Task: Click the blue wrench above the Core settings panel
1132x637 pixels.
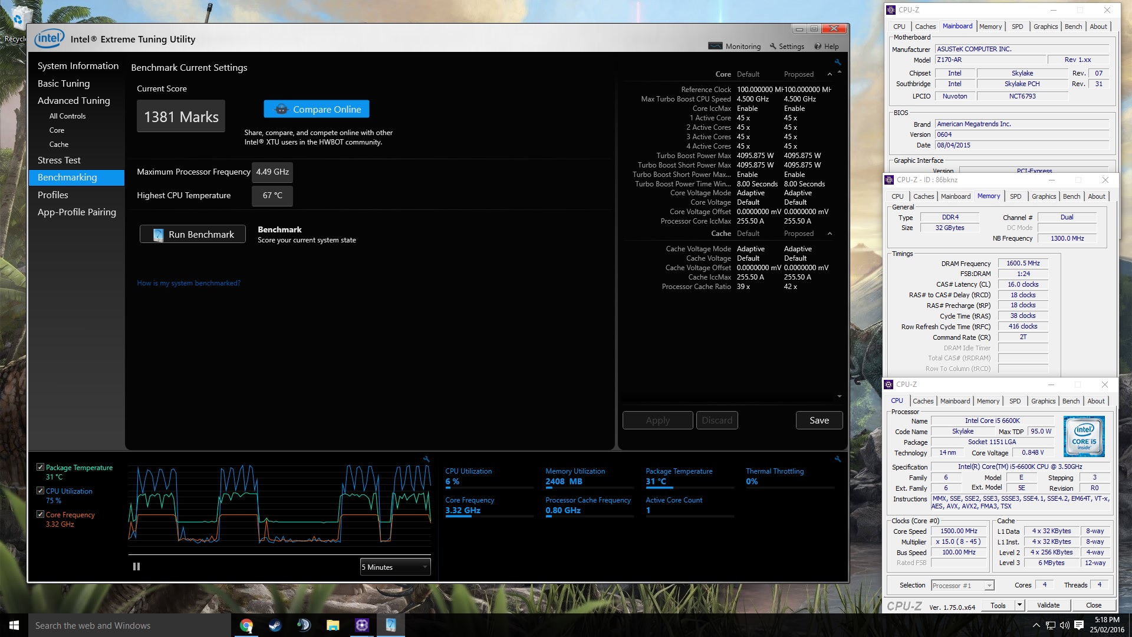Action: 837,62
